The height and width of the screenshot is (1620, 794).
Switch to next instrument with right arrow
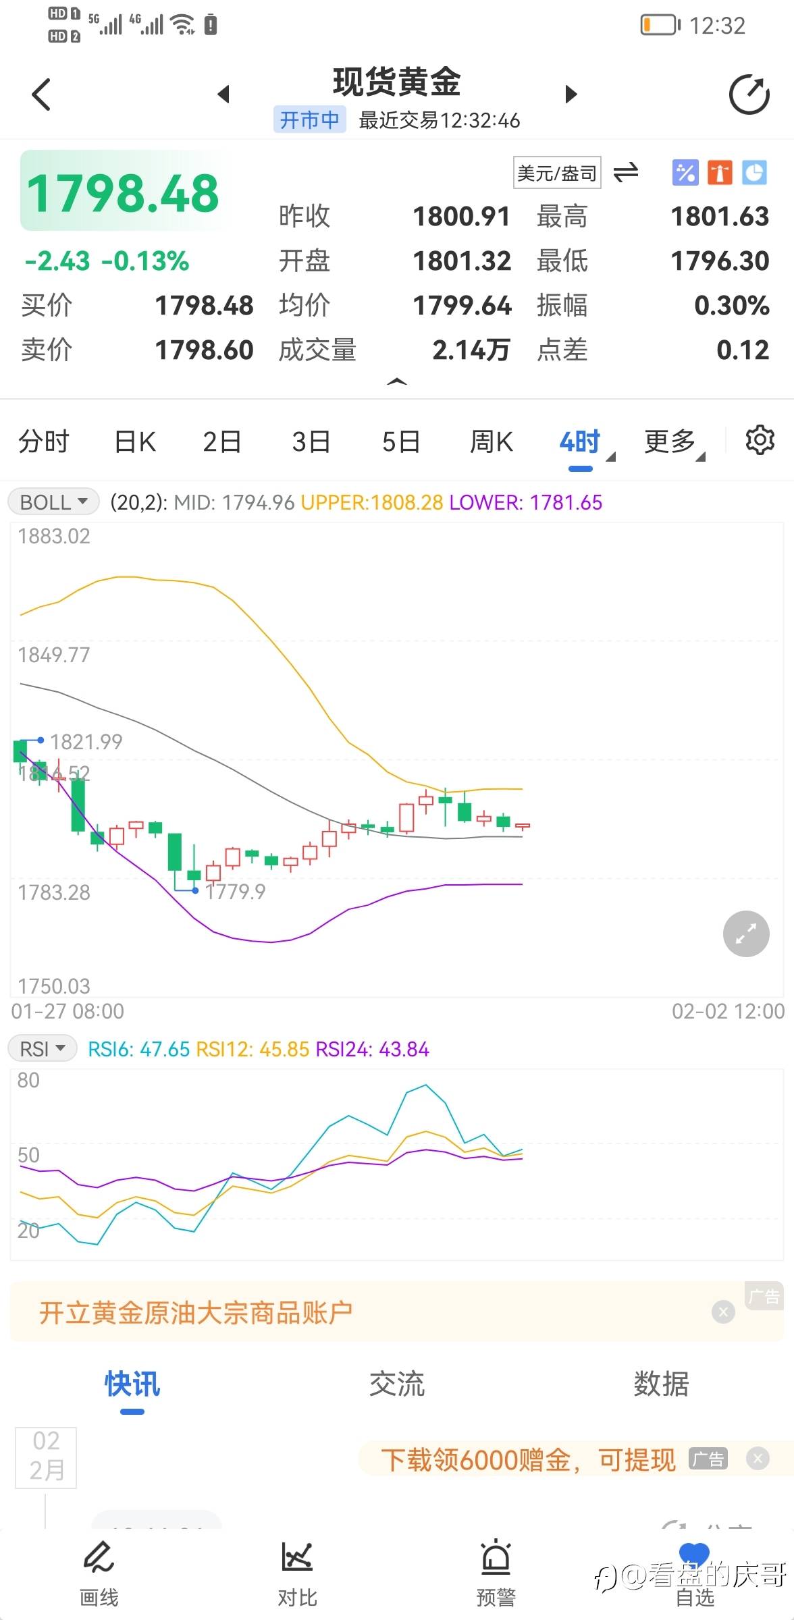(571, 94)
